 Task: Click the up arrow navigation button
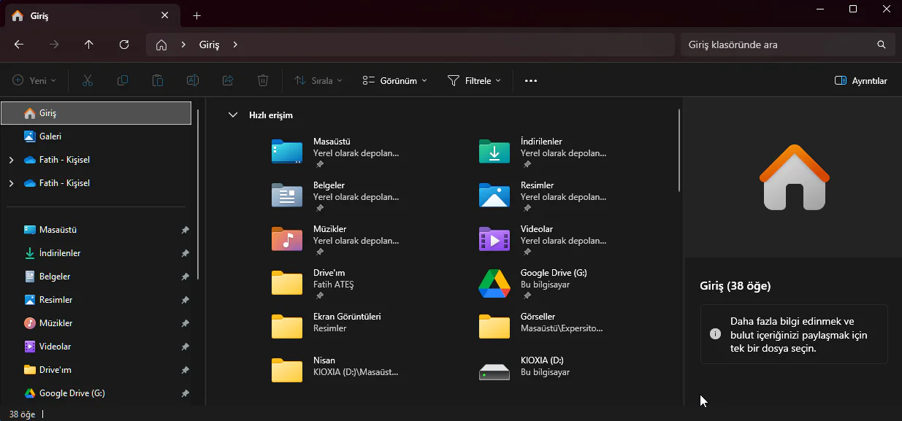click(88, 45)
